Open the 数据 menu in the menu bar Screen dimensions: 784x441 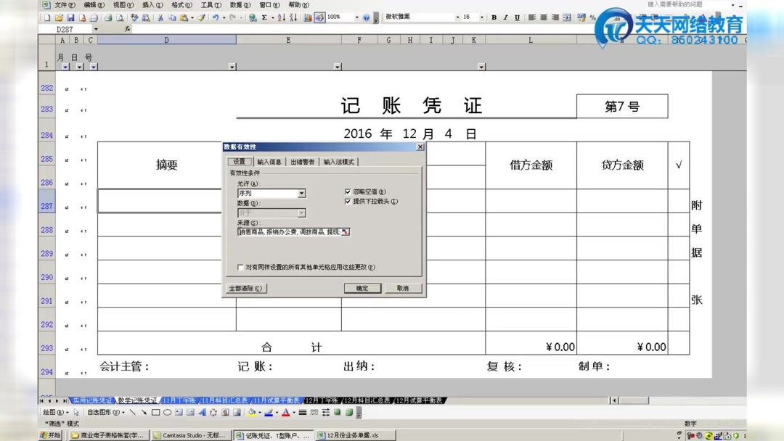(239, 4)
